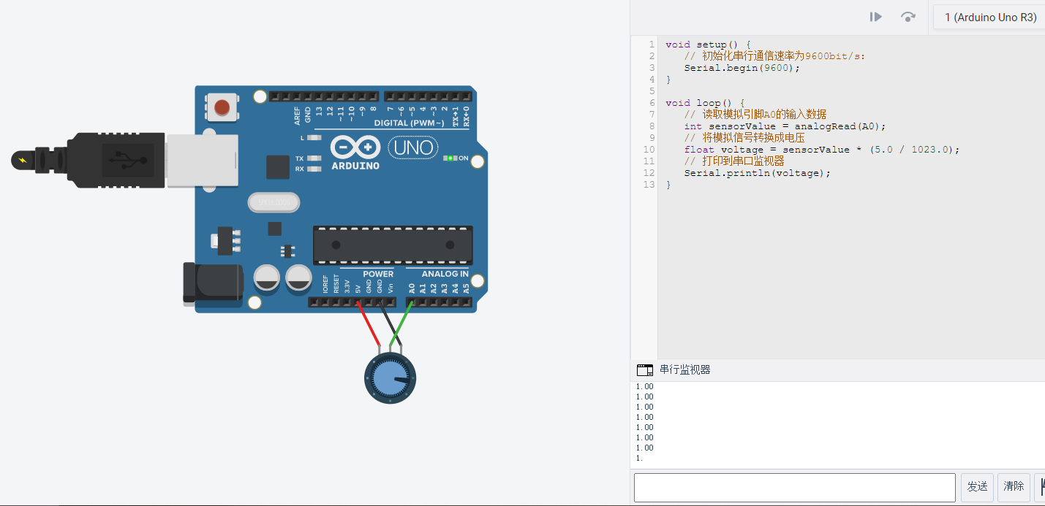The width and height of the screenshot is (1045, 506).
Task: Select the green A0 wire
Action: click(x=401, y=325)
